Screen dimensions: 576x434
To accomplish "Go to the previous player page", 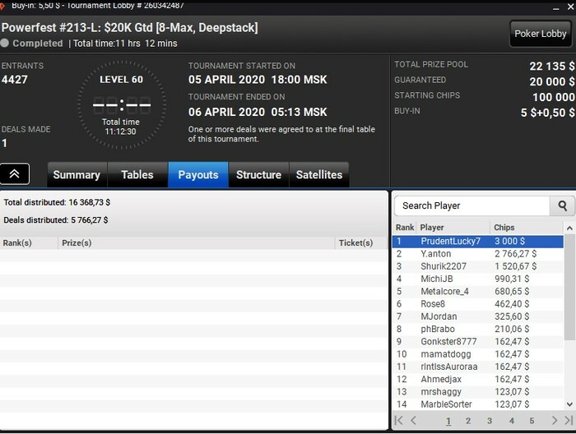I will tap(414, 420).
